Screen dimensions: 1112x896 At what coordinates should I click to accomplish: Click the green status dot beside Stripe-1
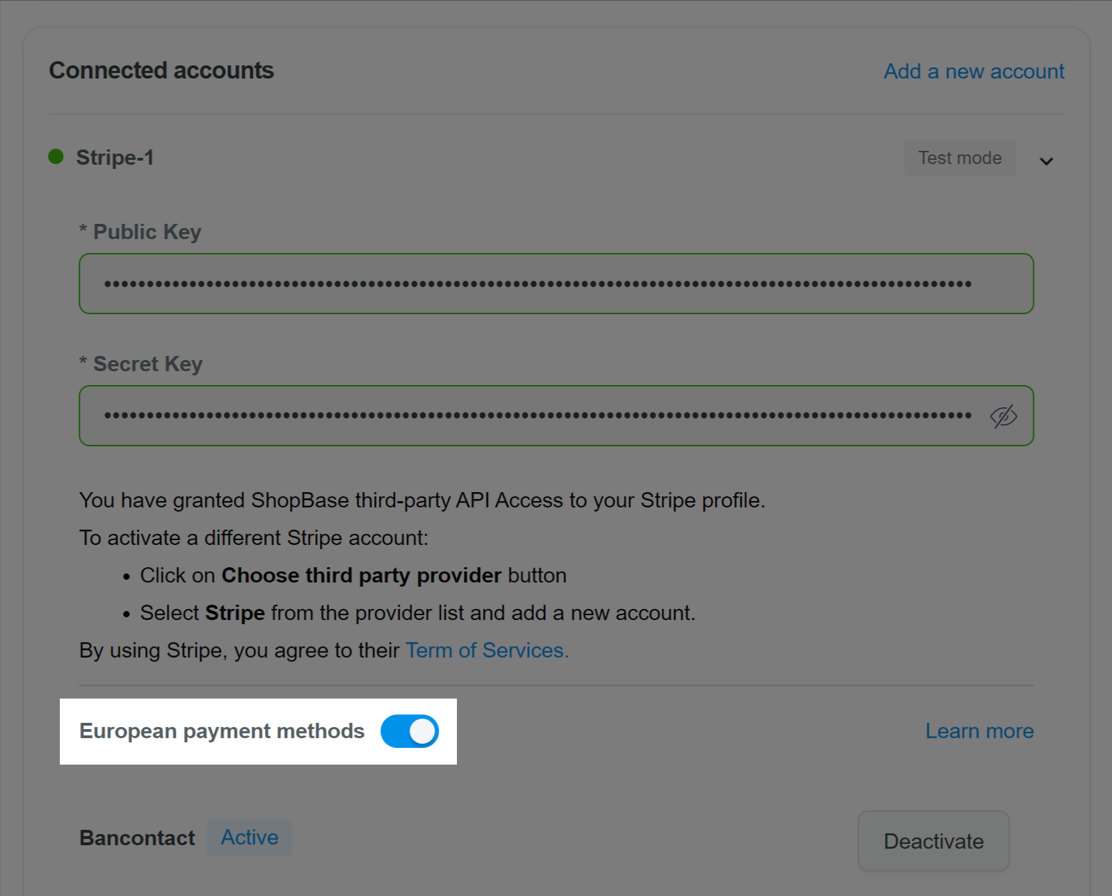[x=56, y=157]
